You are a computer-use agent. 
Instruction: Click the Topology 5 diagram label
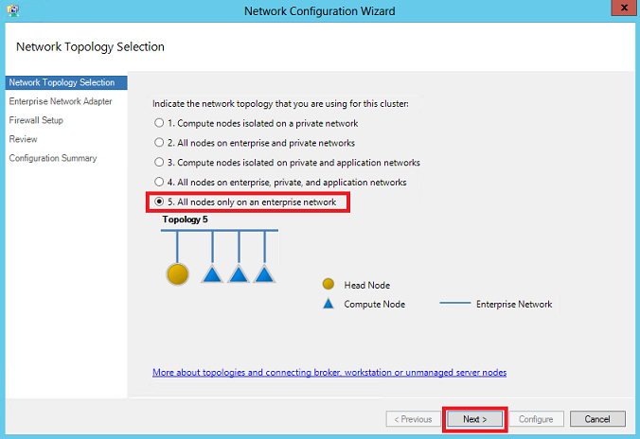click(x=185, y=219)
